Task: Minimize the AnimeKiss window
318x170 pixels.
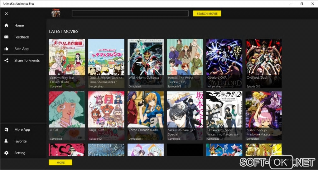Action: 291,4
